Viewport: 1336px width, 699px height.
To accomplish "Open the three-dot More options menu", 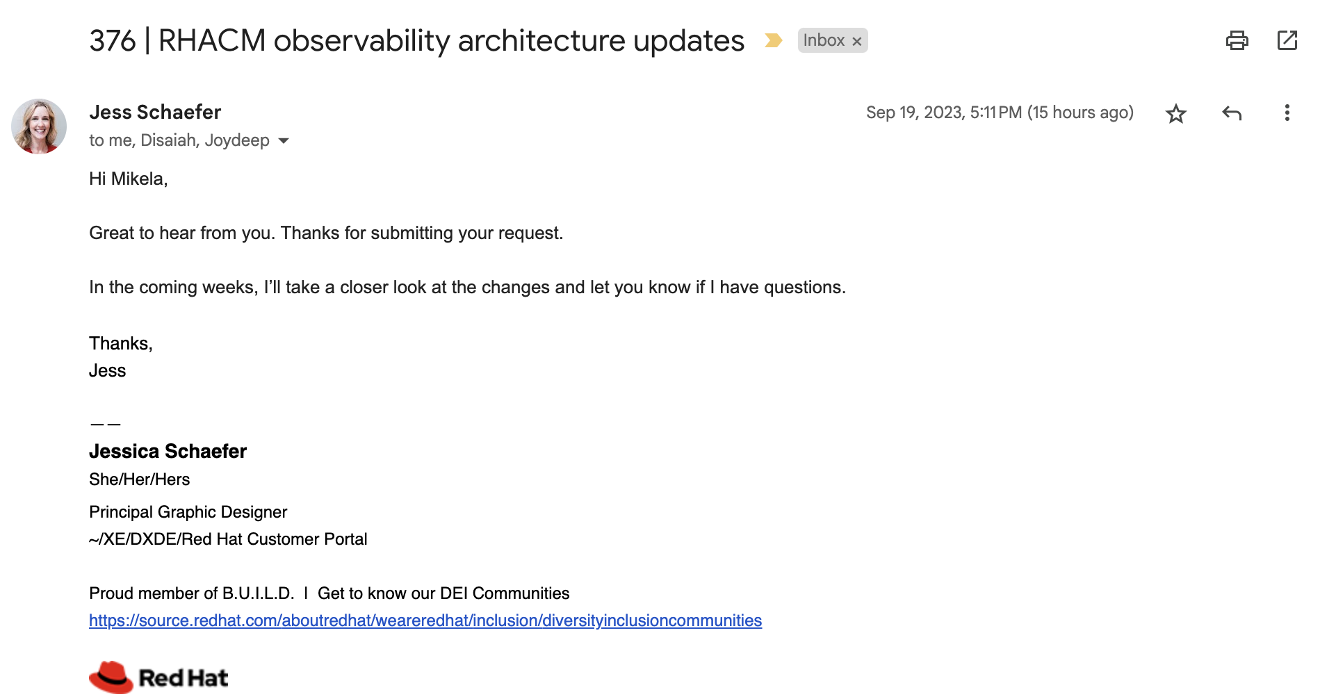I will coord(1287,113).
